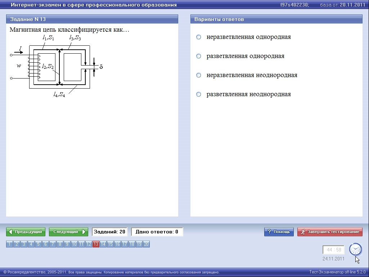Click Завершить тестирование to end the test
The width and height of the screenshot is (369, 277).
pyautogui.click(x=330, y=232)
